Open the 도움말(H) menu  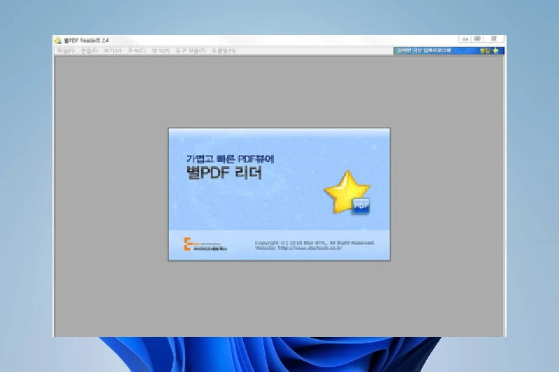coord(223,50)
